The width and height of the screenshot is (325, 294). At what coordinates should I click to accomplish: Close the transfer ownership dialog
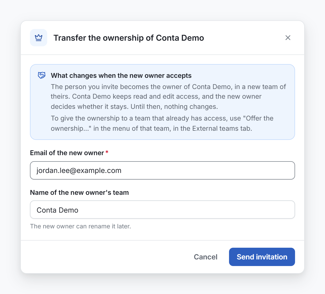288,38
